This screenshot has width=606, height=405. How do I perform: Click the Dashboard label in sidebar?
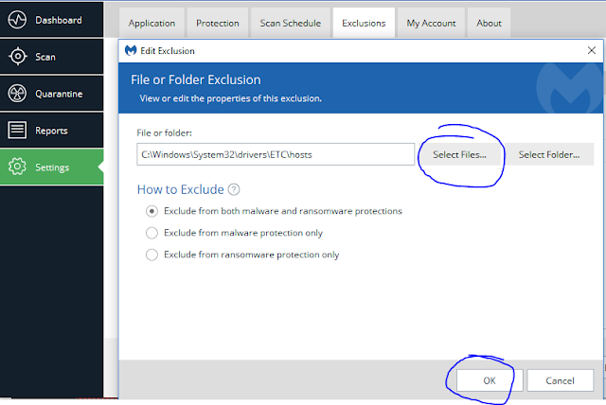(59, 20)
